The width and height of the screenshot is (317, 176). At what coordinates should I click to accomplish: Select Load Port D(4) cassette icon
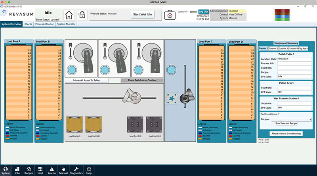[x=154, y=124]
